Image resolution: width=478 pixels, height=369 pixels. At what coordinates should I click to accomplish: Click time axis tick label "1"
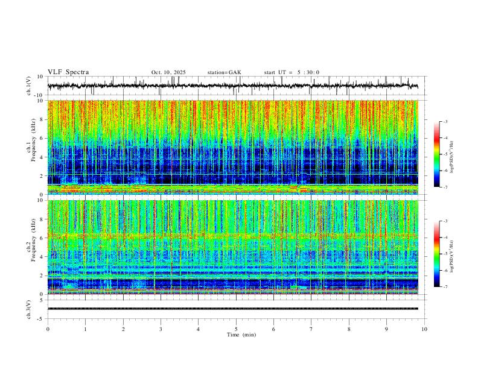click(85, 329)
